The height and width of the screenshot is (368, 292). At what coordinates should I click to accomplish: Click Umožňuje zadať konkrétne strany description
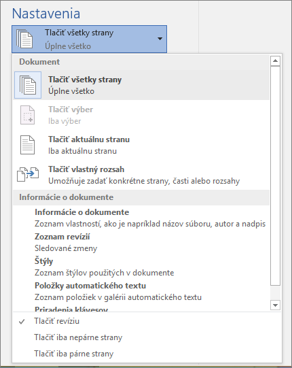144,181
